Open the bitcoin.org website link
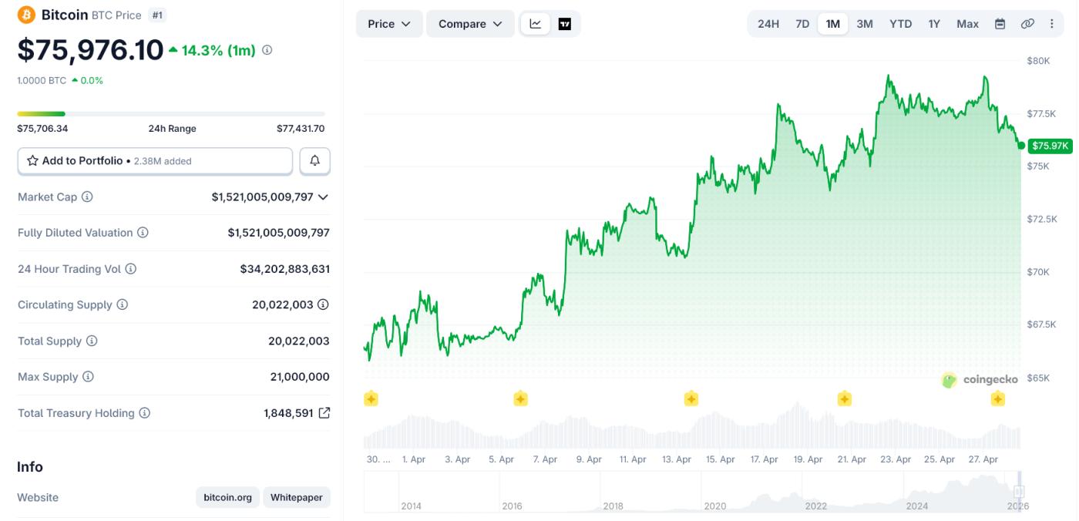 click(227, 497)
